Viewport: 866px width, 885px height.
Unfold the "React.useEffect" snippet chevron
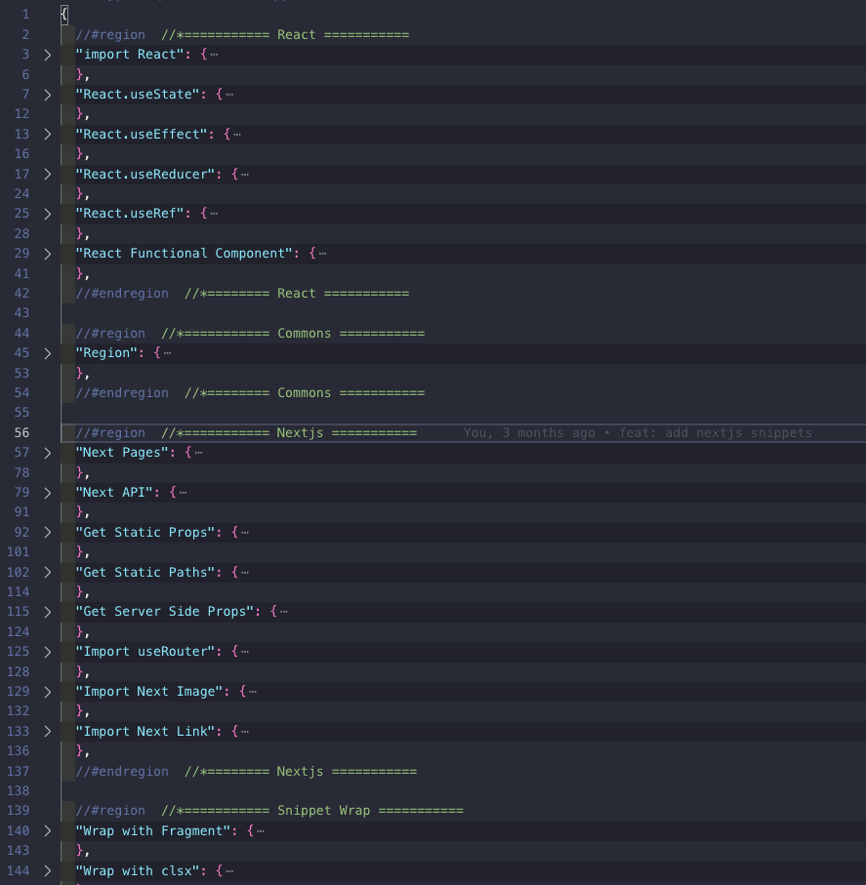click(48, 135)
